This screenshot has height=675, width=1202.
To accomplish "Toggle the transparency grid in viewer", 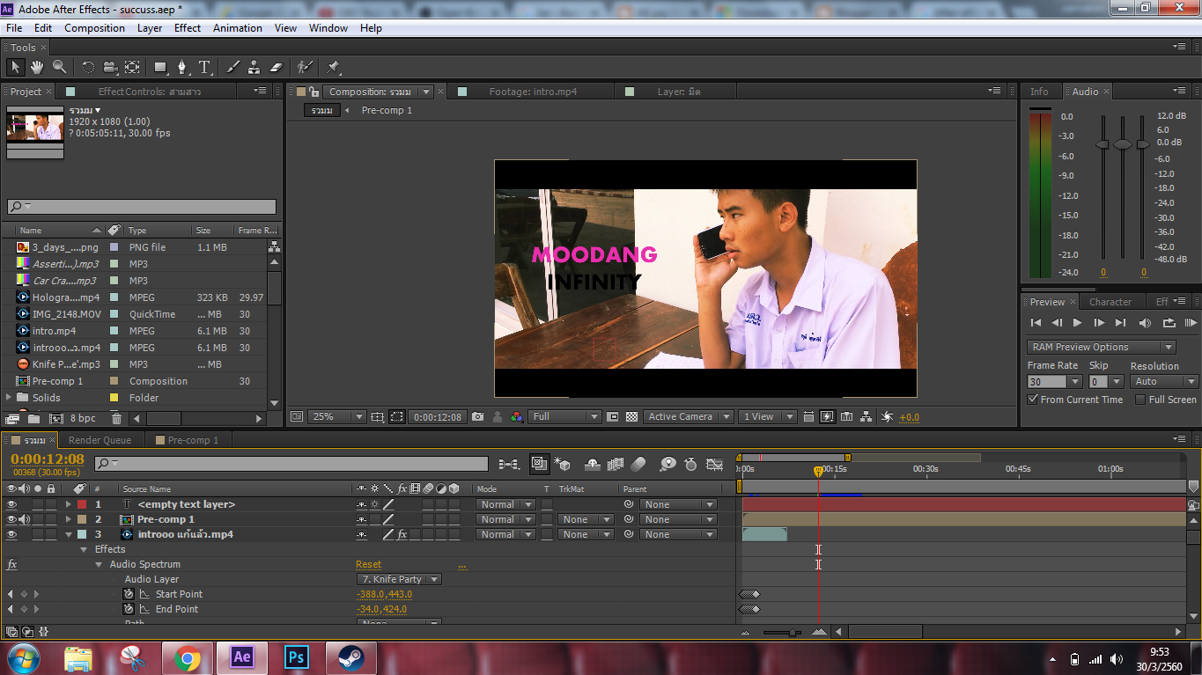I will click(631, 417).
